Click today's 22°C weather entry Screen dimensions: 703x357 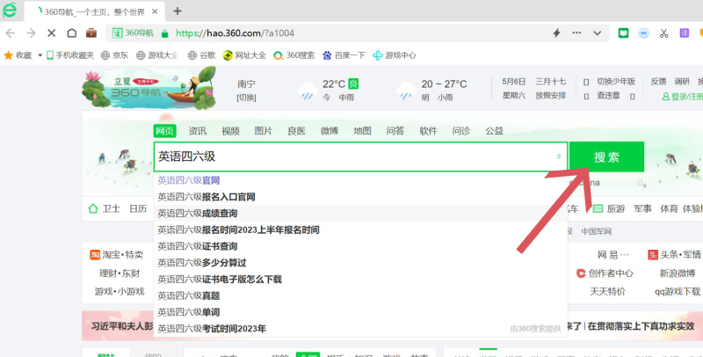tap(330, 90)
